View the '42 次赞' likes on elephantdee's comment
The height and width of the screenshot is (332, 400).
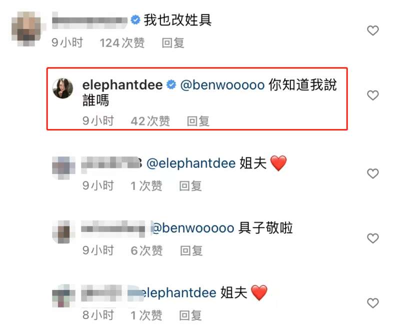click(150, 121)
